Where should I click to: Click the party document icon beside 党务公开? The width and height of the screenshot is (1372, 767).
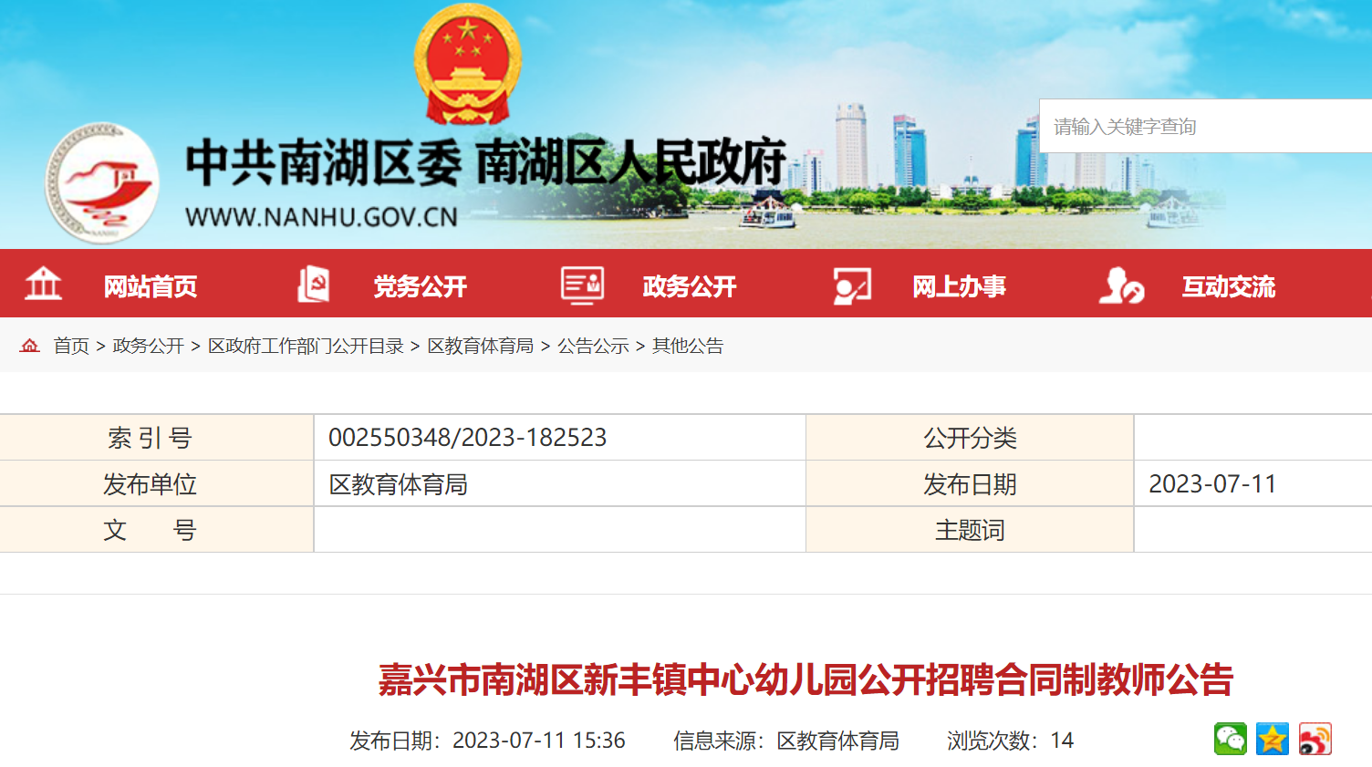point(313,285)
